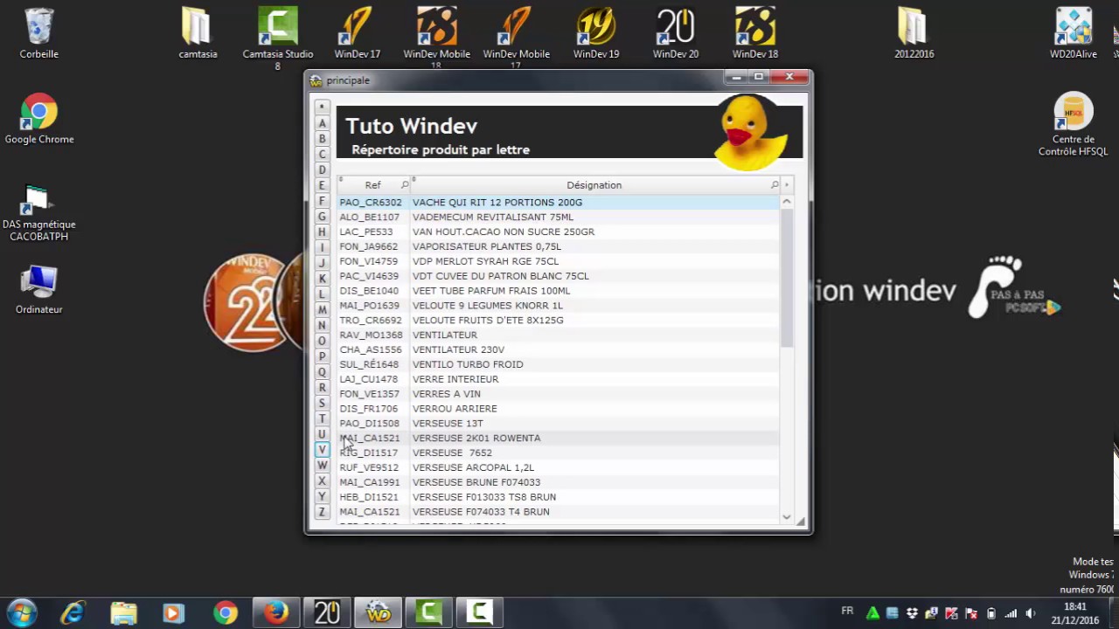The image size is (1119, 629).
Task: Open Google Chrome desktop shortcut
Action: pyautogui.click(x=39, y=119)
